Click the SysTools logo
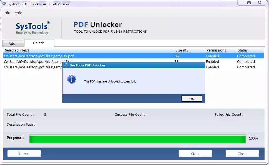This screenshot has height=165, width=269. [x=32, y=28]
